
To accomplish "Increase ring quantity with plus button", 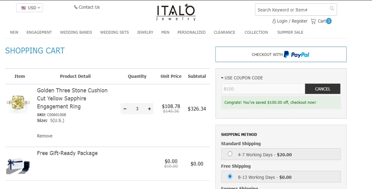I will coord(149,109).
